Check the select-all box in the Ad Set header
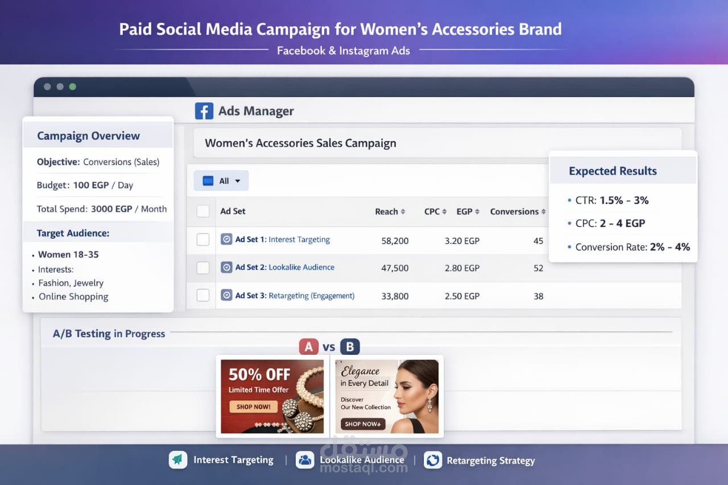The width and height of the screenshot is (728, 485). (x=203, y=211)
